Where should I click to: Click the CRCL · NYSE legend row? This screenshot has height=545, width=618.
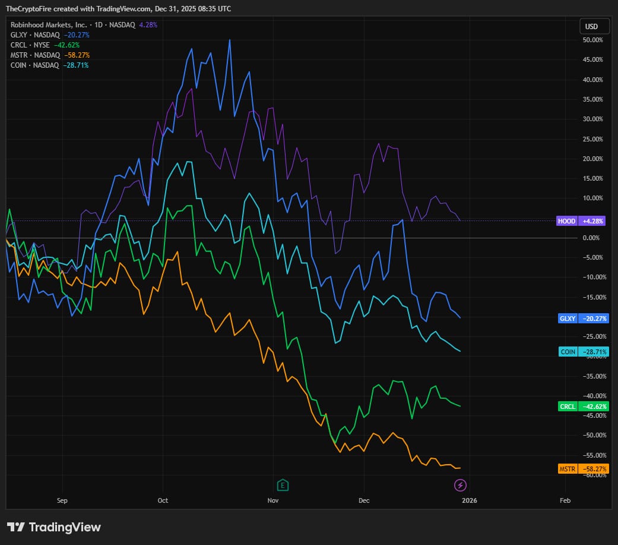coord(45,45)
